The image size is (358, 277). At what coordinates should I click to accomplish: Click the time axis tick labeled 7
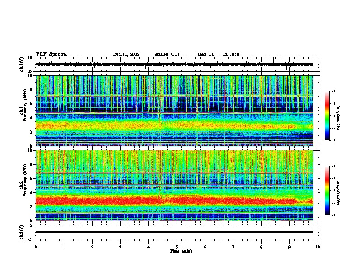233,247
